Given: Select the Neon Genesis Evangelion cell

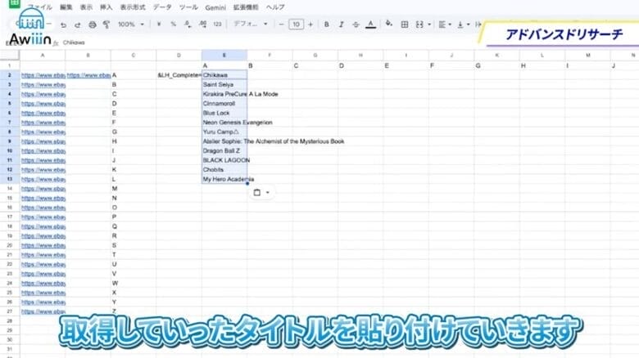Looking at the screenshot, I should 224,123.
